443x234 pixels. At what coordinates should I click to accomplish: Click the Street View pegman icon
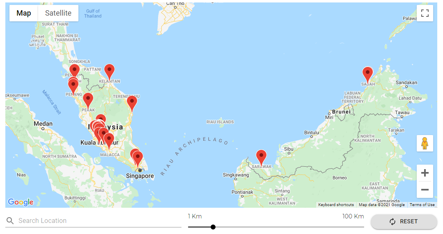[x=425, y=143]
